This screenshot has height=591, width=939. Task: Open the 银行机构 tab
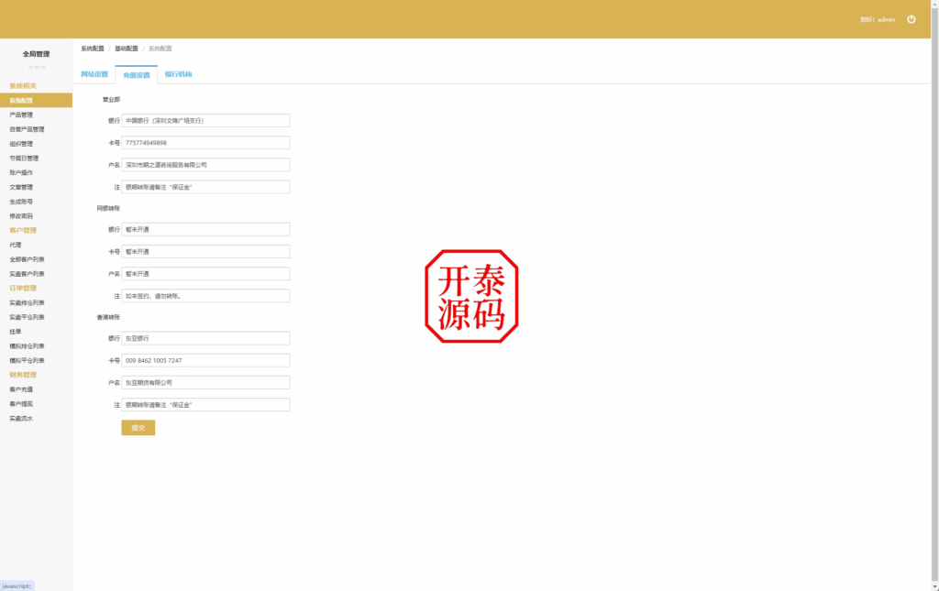point(178,74)
